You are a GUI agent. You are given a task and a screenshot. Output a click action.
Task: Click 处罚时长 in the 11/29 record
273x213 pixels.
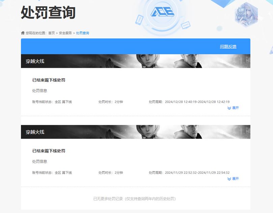[x=111, y=172]
